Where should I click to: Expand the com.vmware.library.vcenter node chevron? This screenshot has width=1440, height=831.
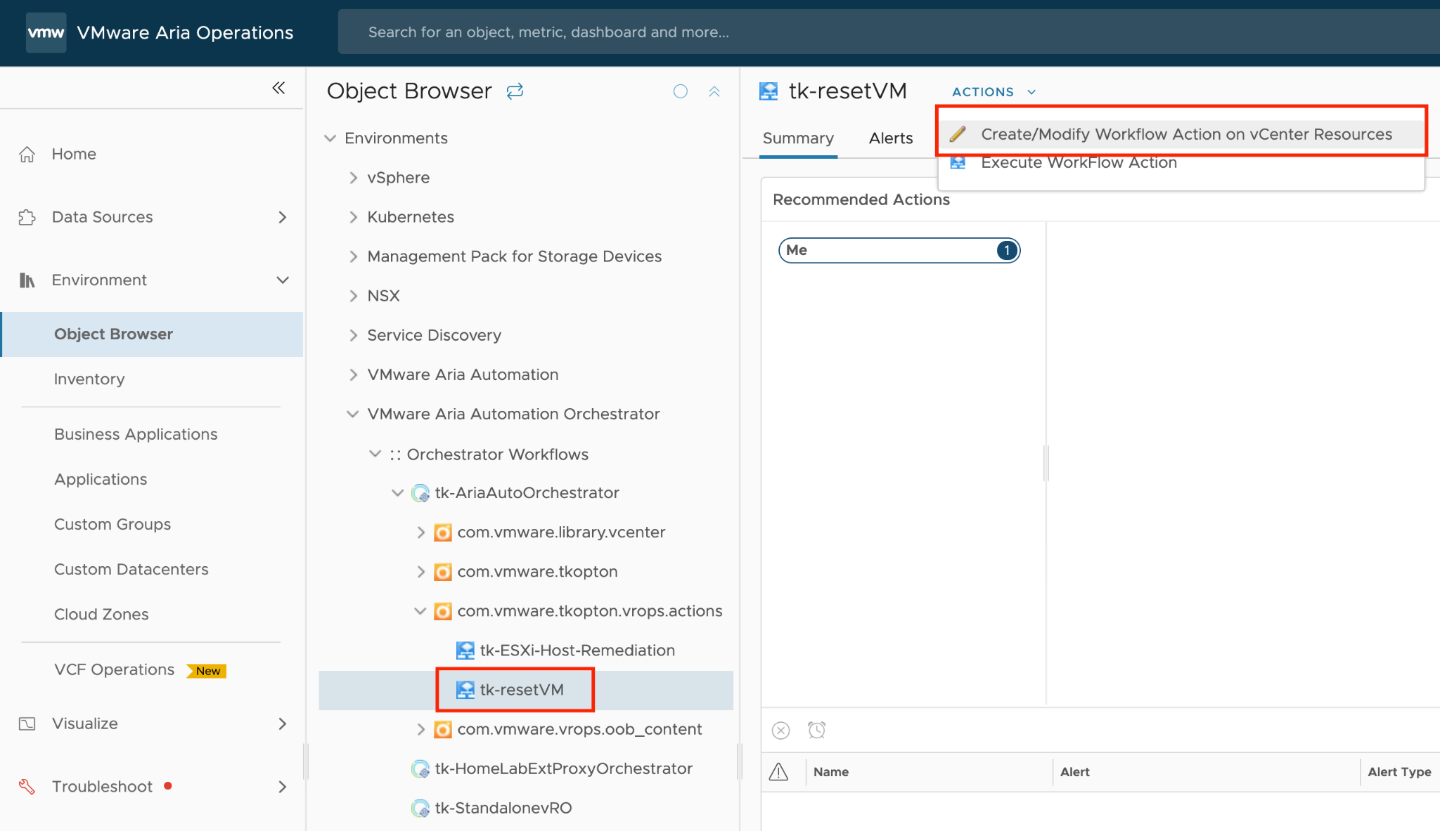420,532
